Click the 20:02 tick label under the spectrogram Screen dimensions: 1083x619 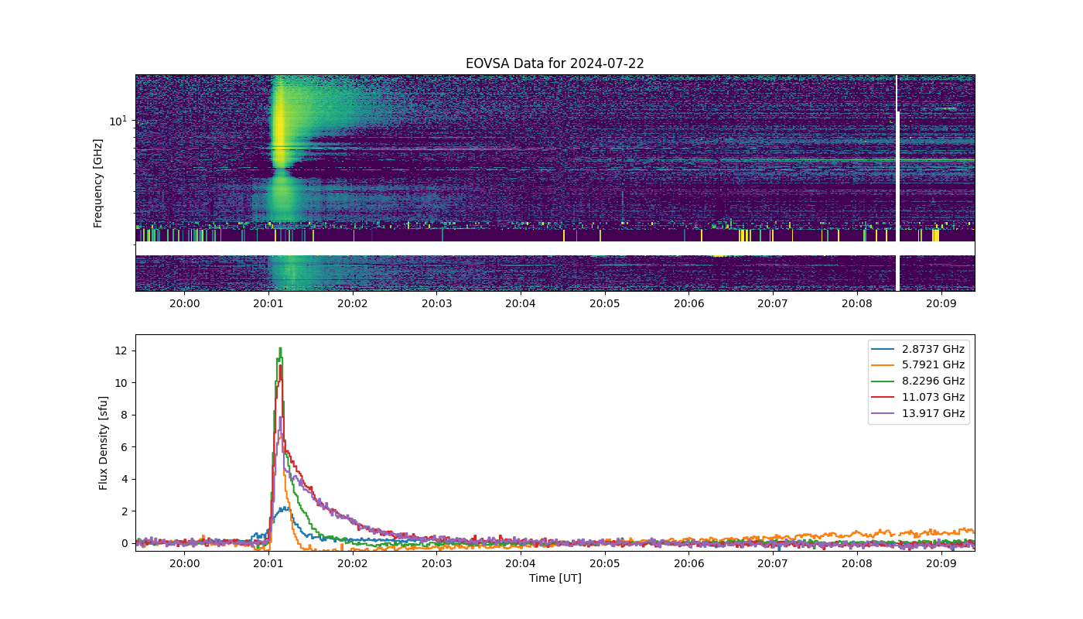pos(353,304)
